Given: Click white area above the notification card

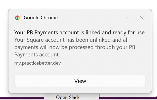Looking at the screenshot, I should click(78, 4).
